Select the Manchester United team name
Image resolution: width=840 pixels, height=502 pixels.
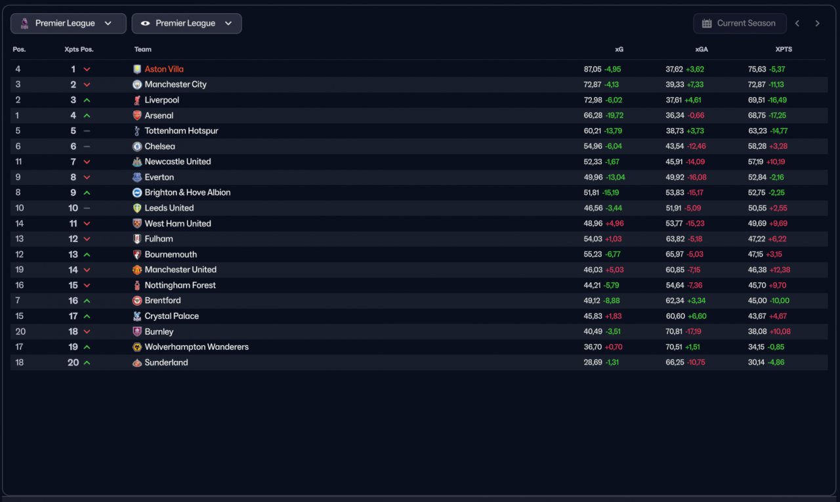[x=180, y=270]
